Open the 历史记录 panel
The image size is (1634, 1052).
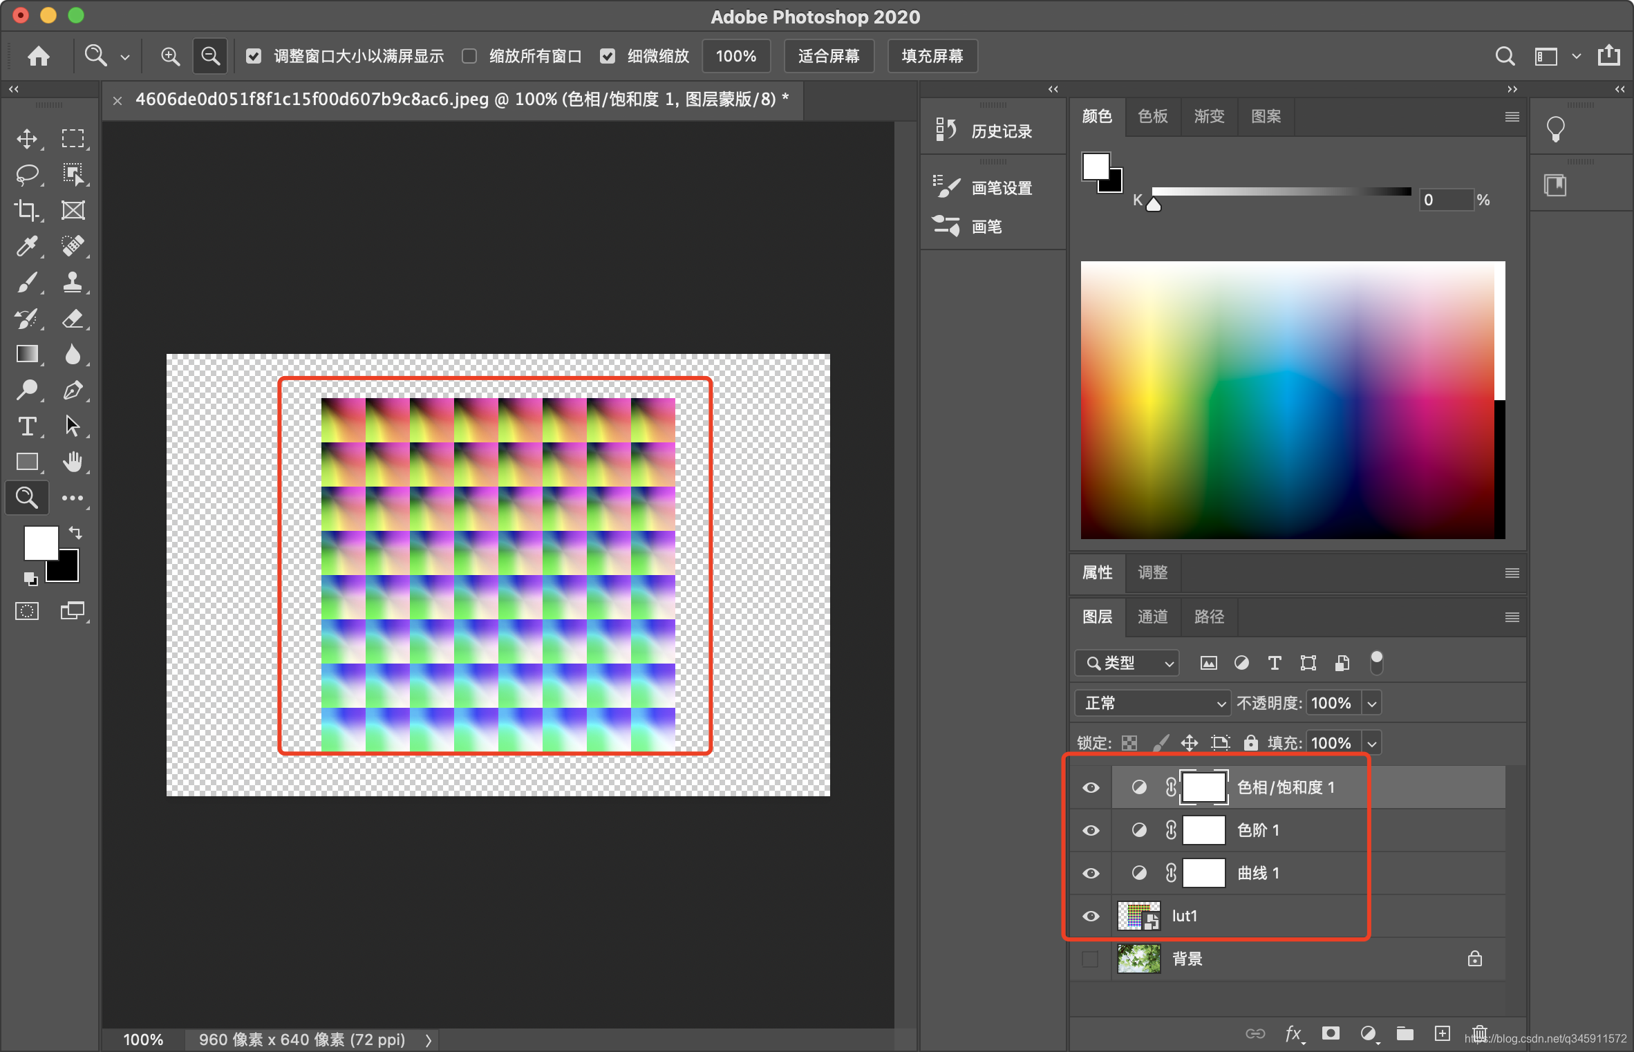(984, 131)
